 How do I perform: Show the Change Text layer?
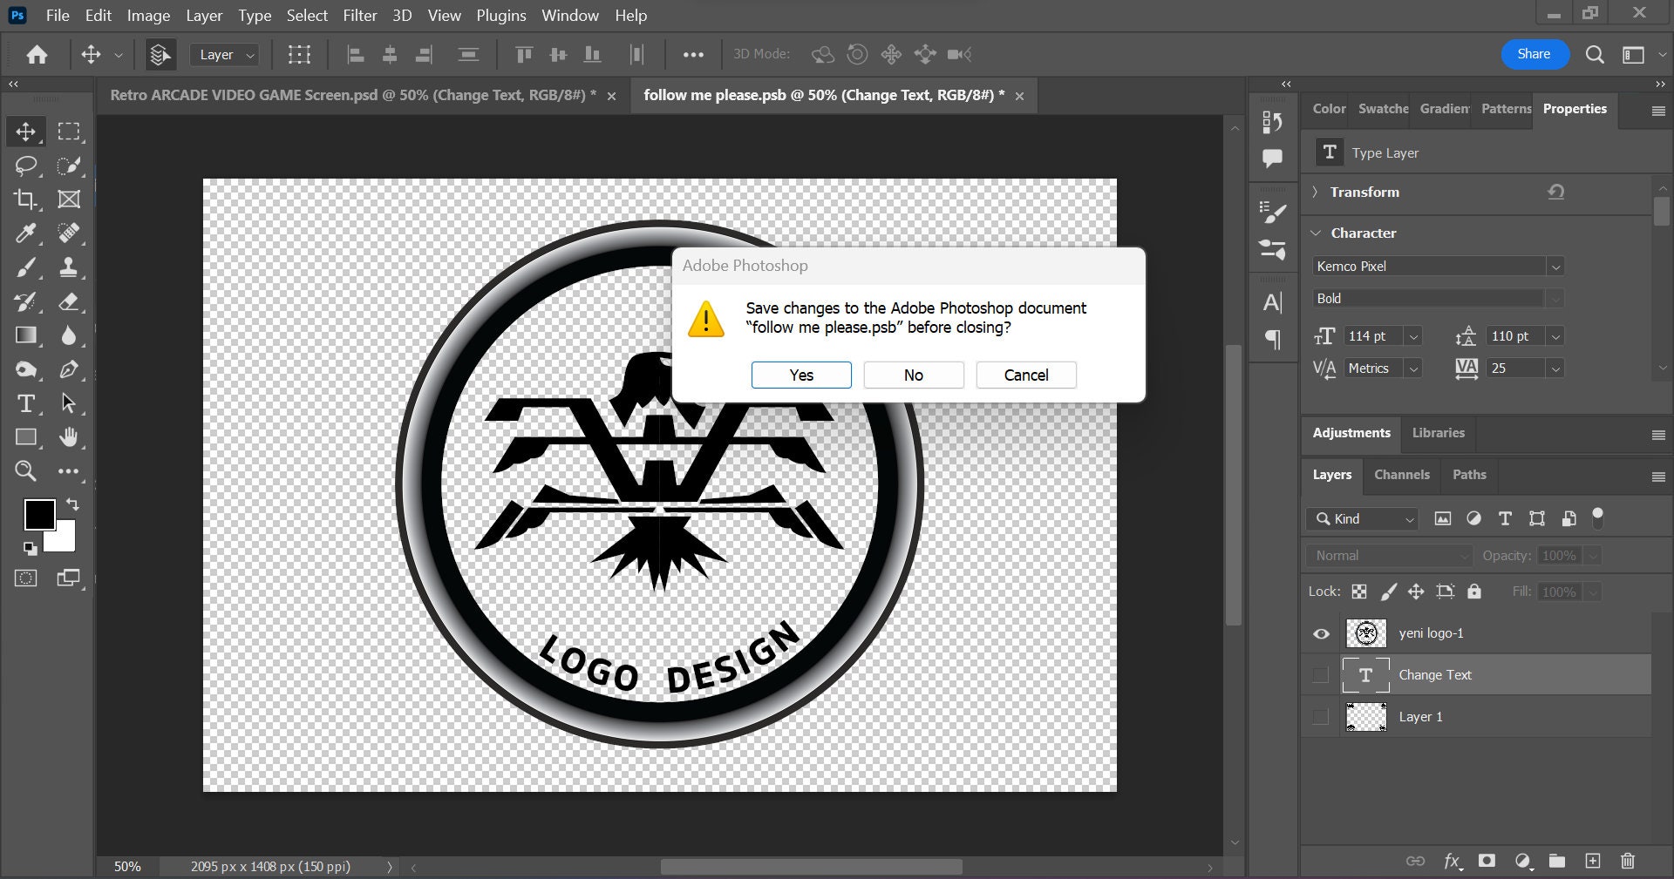point(1321,675)
